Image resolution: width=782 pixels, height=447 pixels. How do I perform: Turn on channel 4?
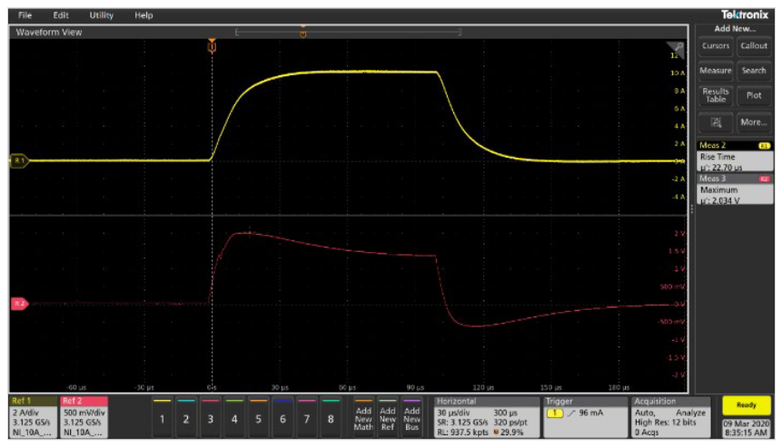pos(234,417)
